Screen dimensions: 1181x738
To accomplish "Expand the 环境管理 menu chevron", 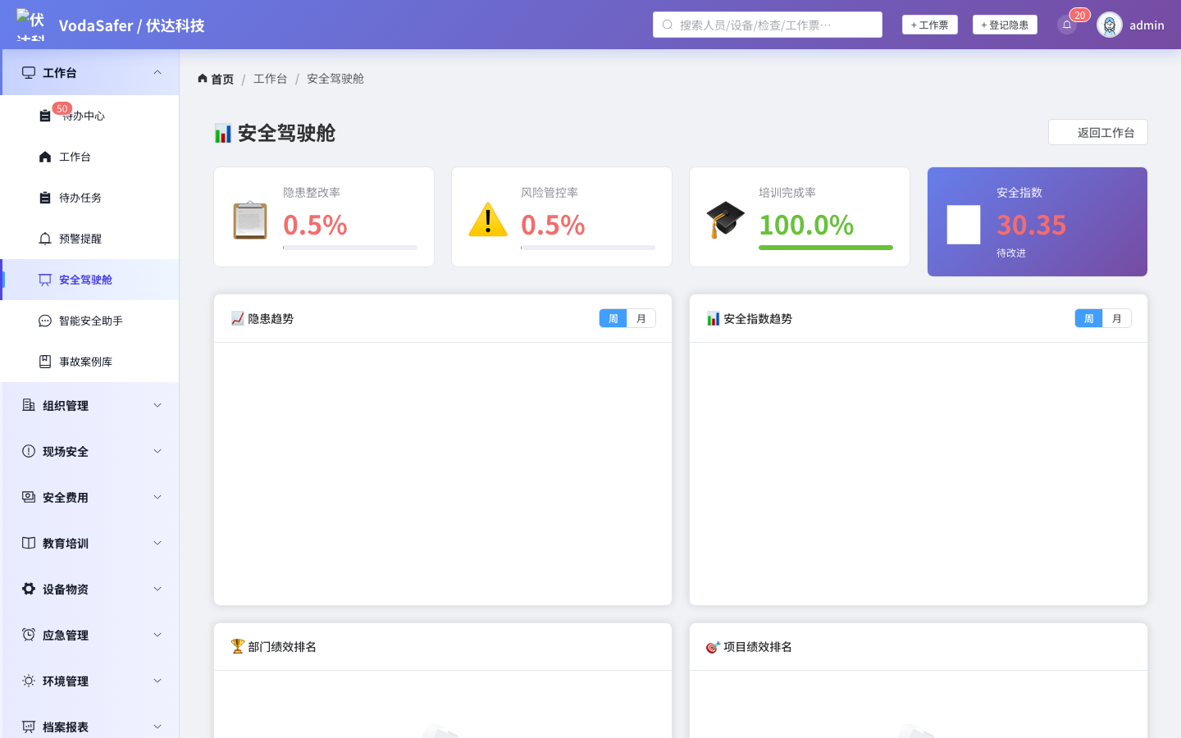I will (157, 681).
